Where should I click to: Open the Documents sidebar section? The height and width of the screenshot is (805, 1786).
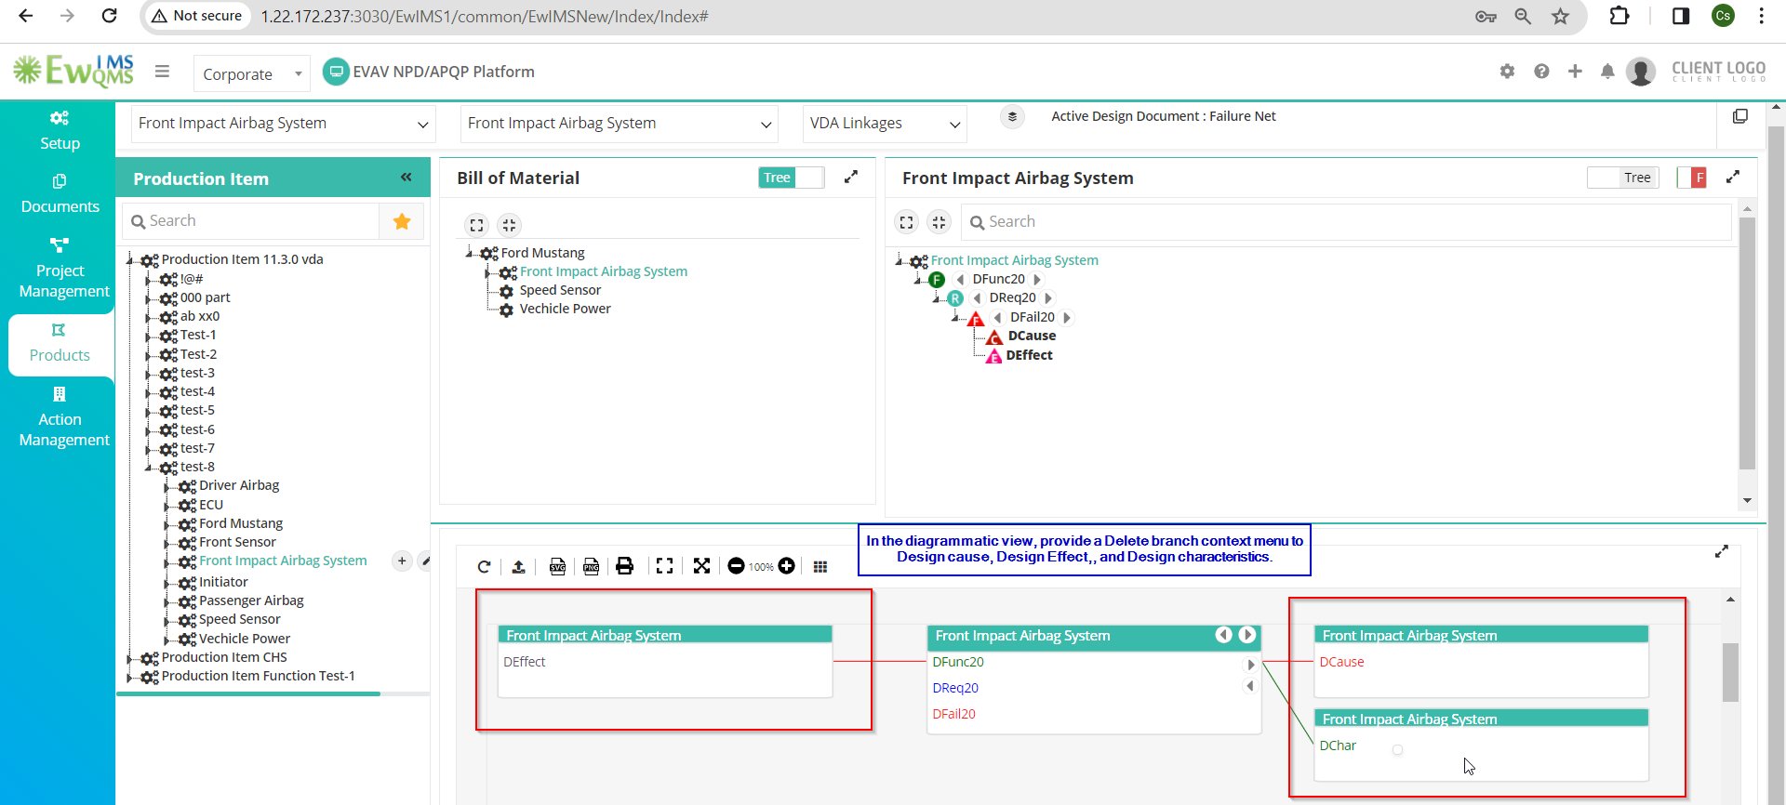[x=60, y=194]
